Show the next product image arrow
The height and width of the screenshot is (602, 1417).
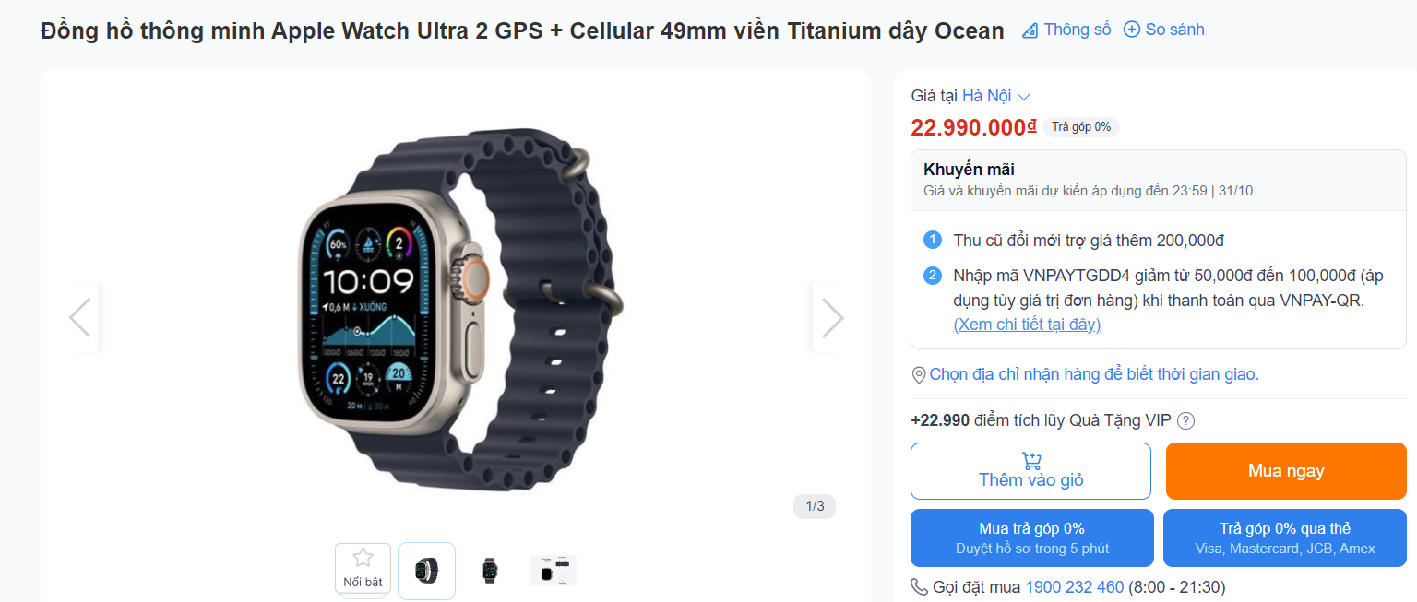(832, 318)
